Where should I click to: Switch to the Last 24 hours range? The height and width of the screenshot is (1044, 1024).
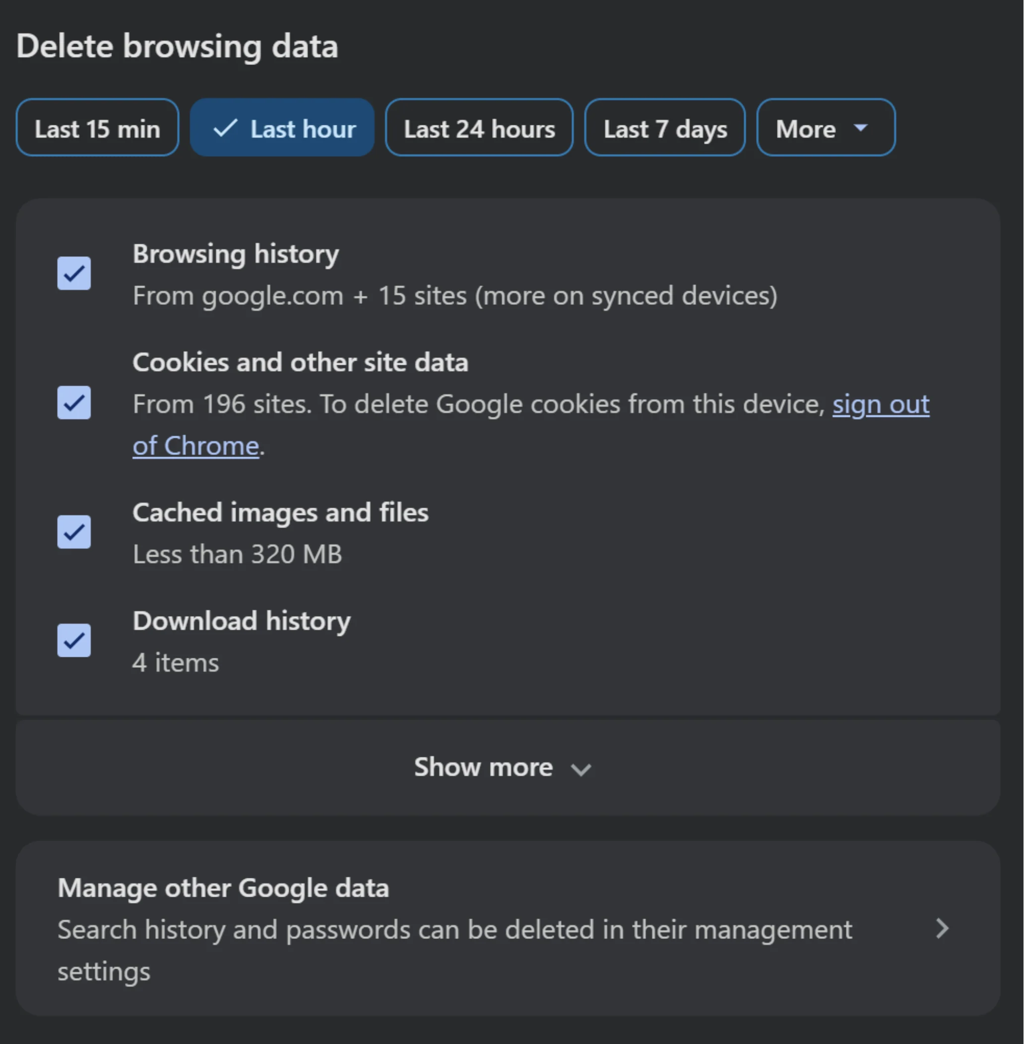[x=479, y=128]
